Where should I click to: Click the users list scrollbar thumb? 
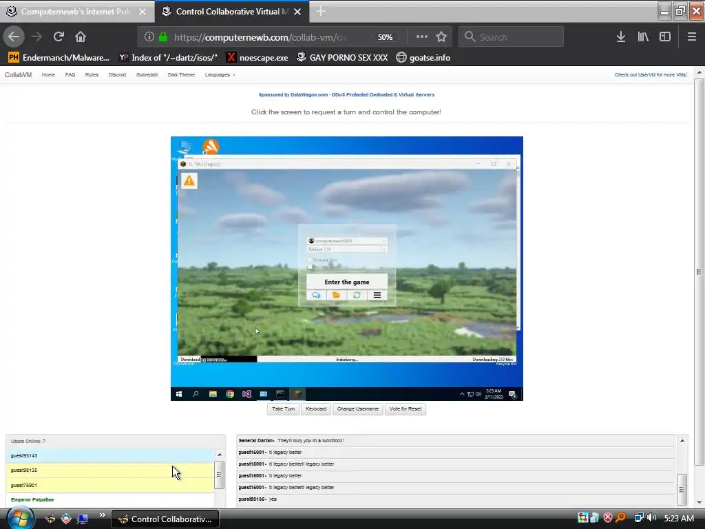[x=220, y=475]
